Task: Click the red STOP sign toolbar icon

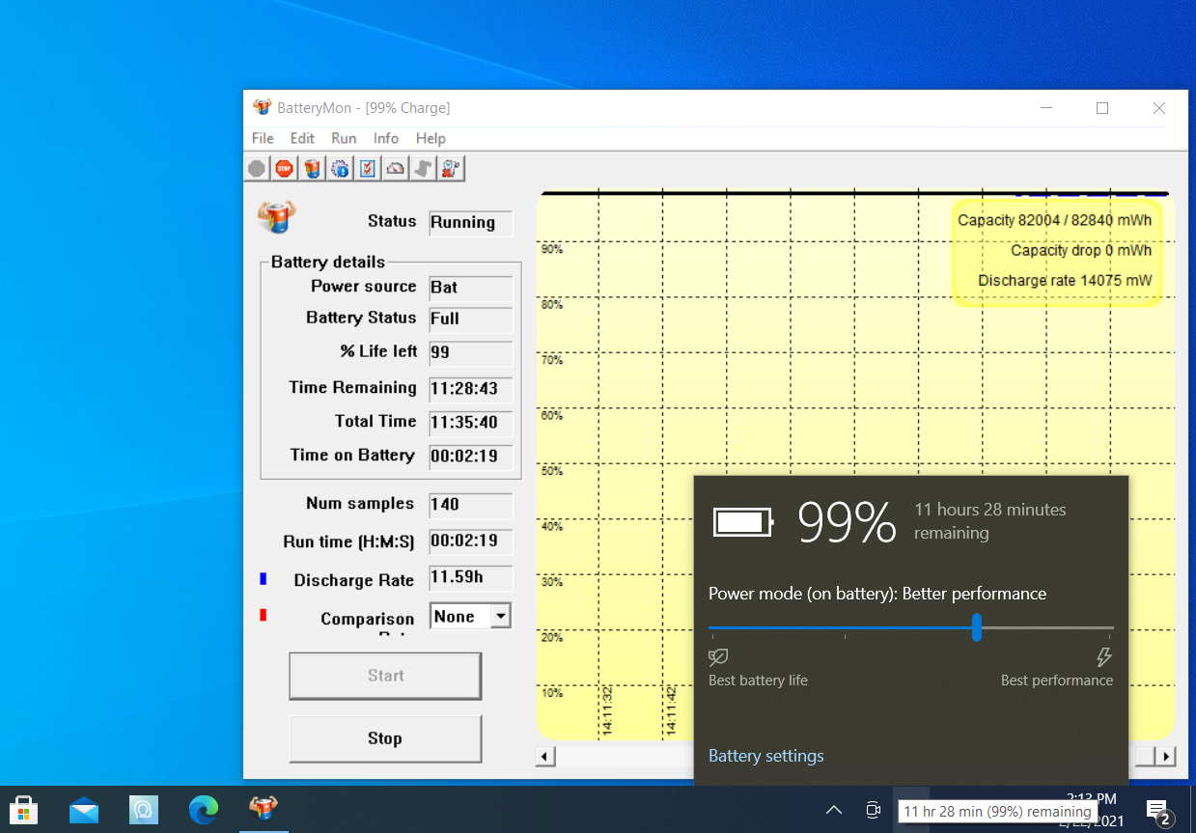Action: pyautogui.click(x=284, y=169)
